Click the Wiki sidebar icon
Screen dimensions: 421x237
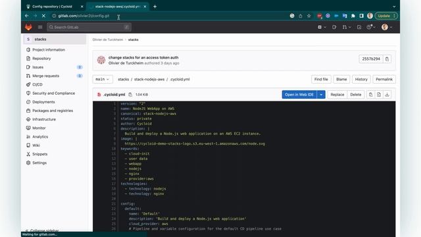click(x=28, y=145)
